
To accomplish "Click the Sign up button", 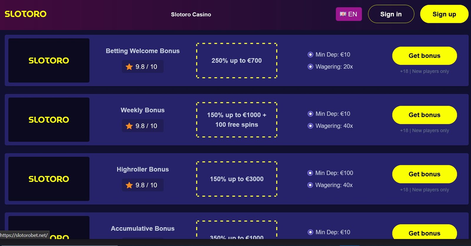I will point(444,14).
